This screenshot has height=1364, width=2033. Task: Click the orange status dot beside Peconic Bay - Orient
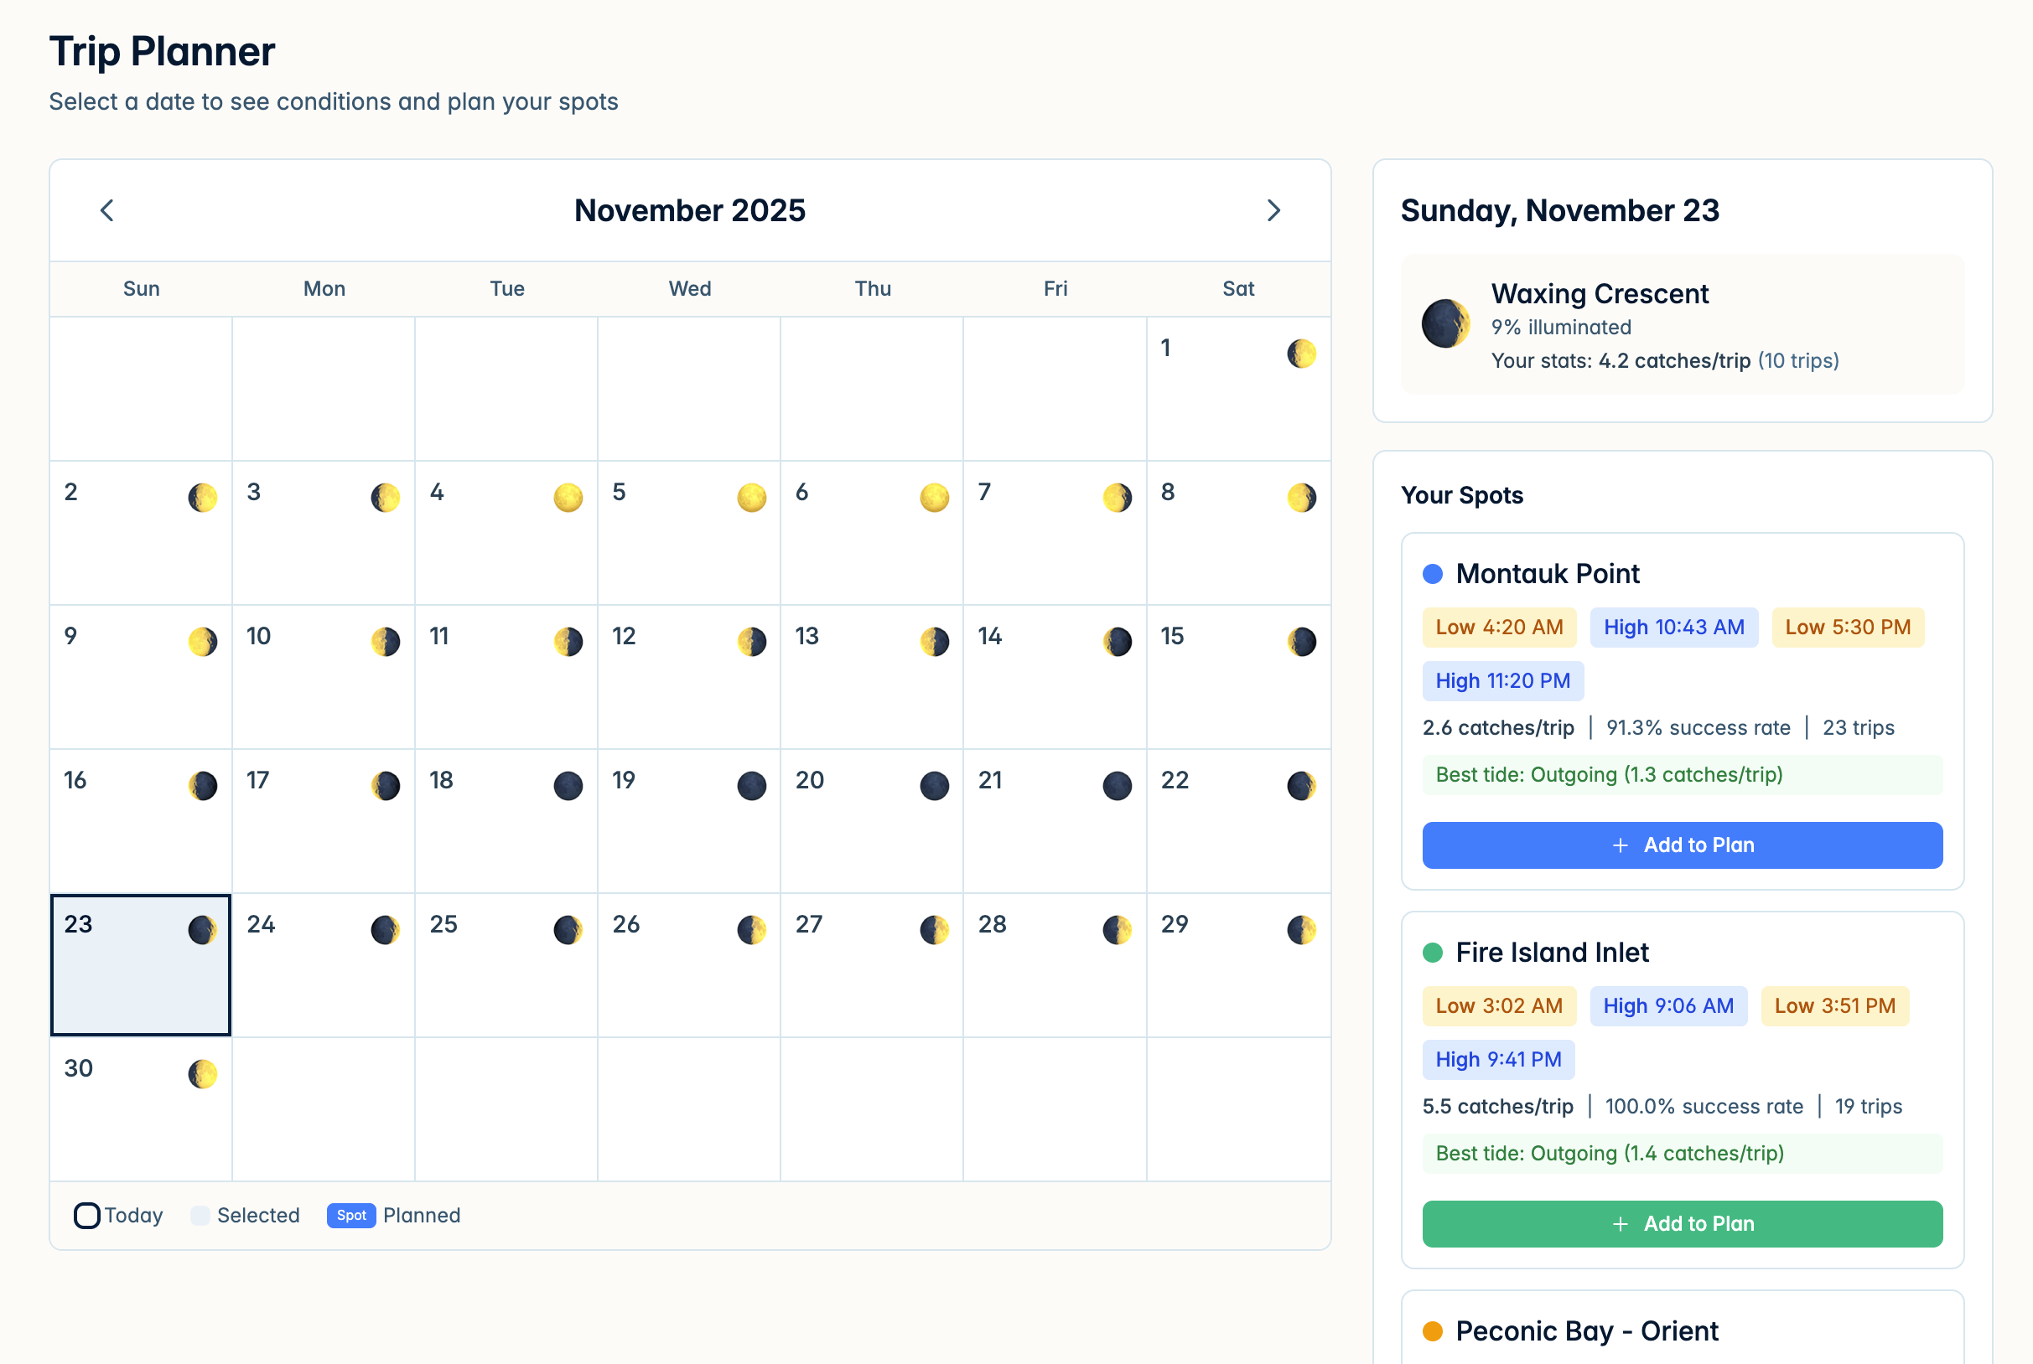click(1433, 1331)
